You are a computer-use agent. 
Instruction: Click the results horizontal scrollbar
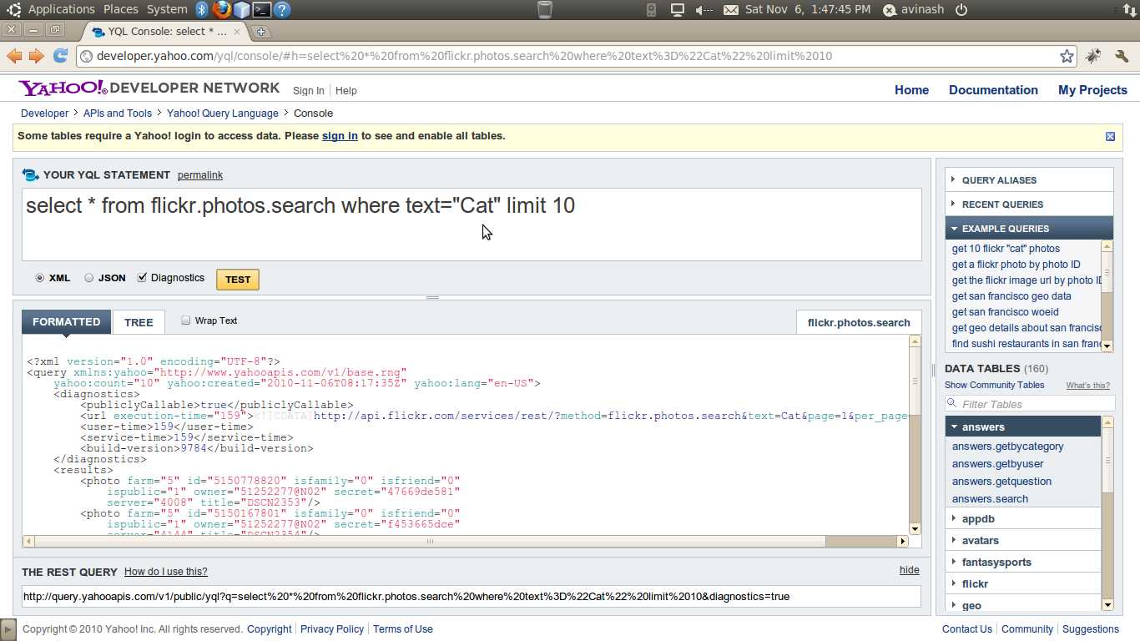(x=431, y=541)
